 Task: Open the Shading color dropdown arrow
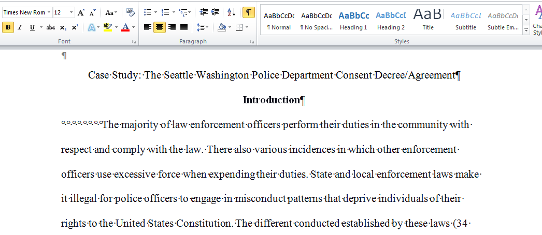[x=230, y=27]
